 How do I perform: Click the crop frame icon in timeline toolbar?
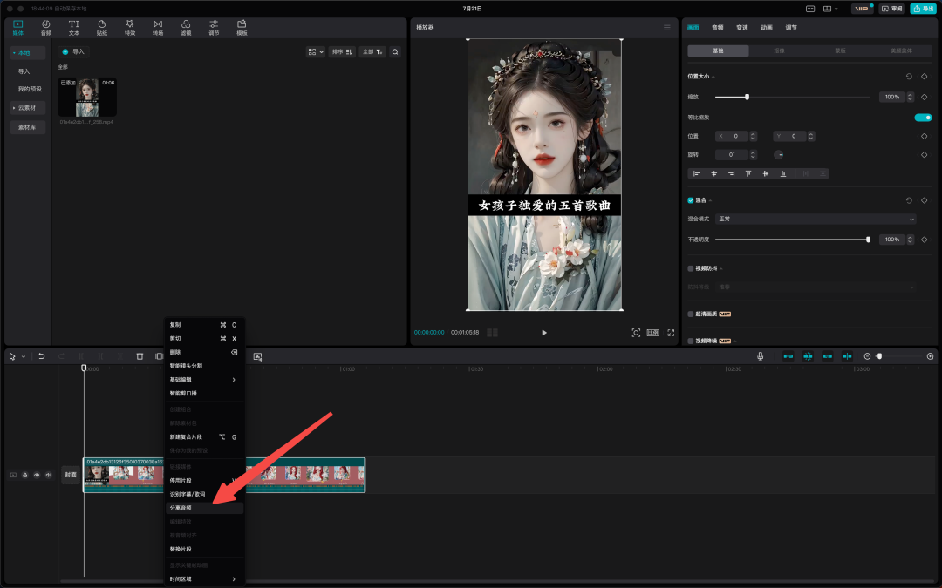159,355
